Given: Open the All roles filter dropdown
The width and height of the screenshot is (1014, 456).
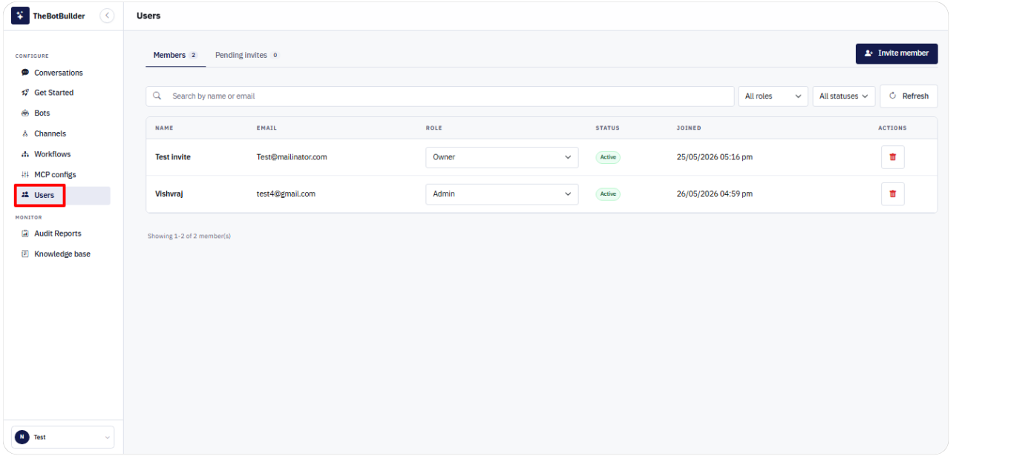Looking at the screenshot, I should (x=773, y=96).
